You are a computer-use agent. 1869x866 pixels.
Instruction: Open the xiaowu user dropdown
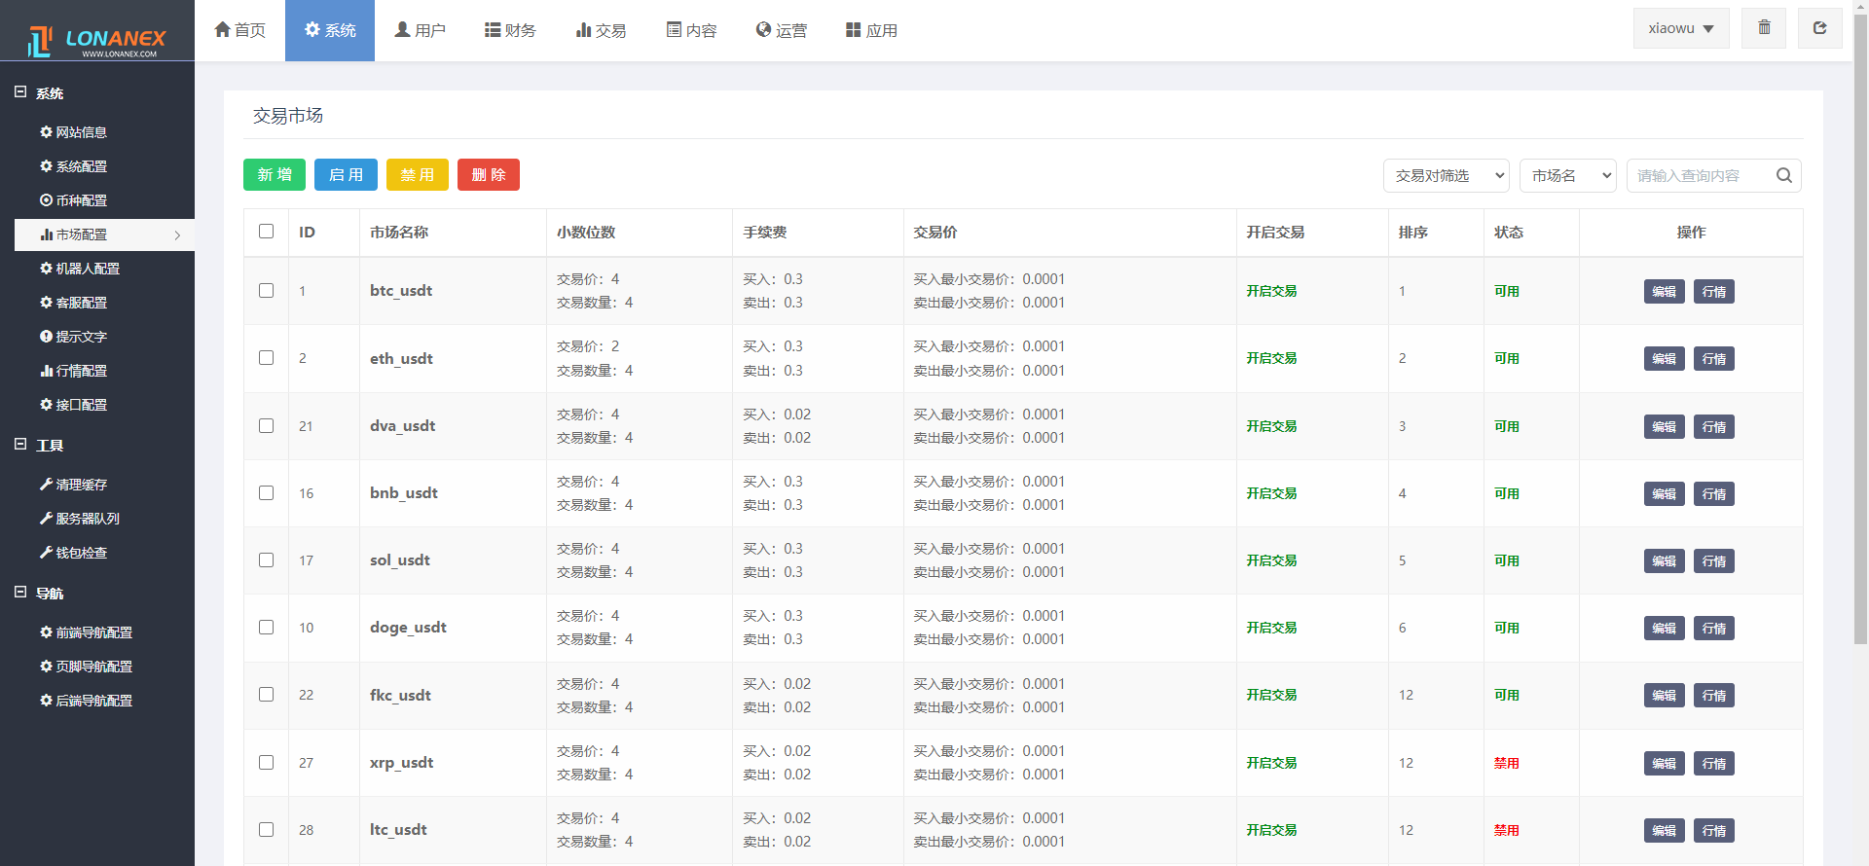(1680, 28)
